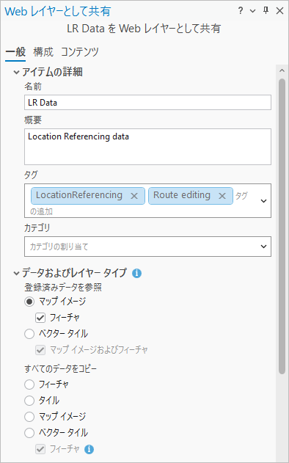
Task: Click the Route editing tag chip
Action: coord(191,196)
